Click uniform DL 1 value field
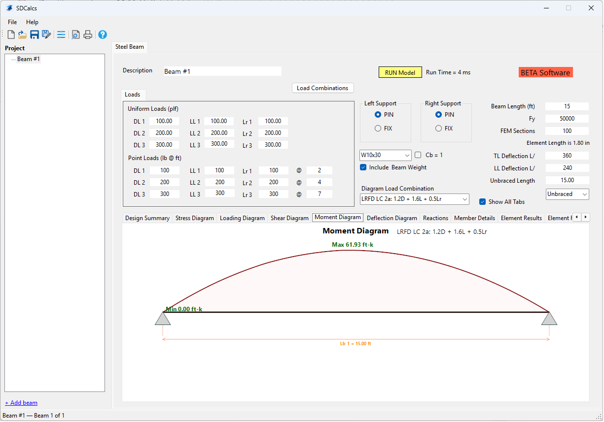 164,121
